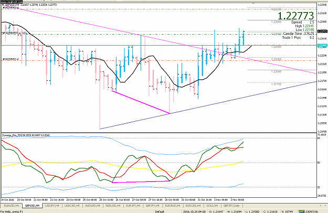This screenshot has height=213, width=328.
Task: Click the 50 level label on indicator scale
Action: (319, 163)
